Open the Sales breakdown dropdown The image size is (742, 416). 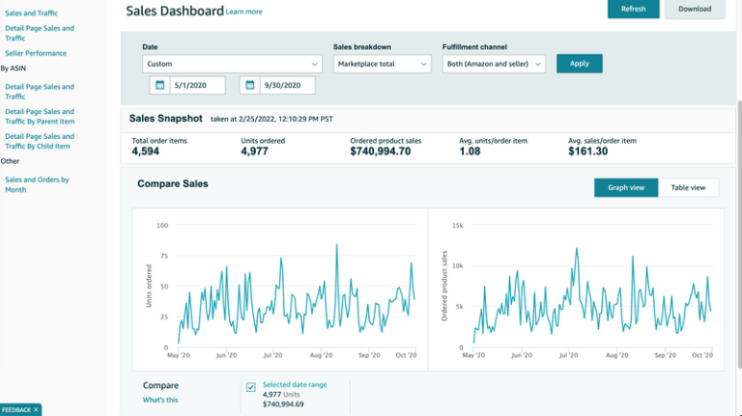(x=382, y=64)
